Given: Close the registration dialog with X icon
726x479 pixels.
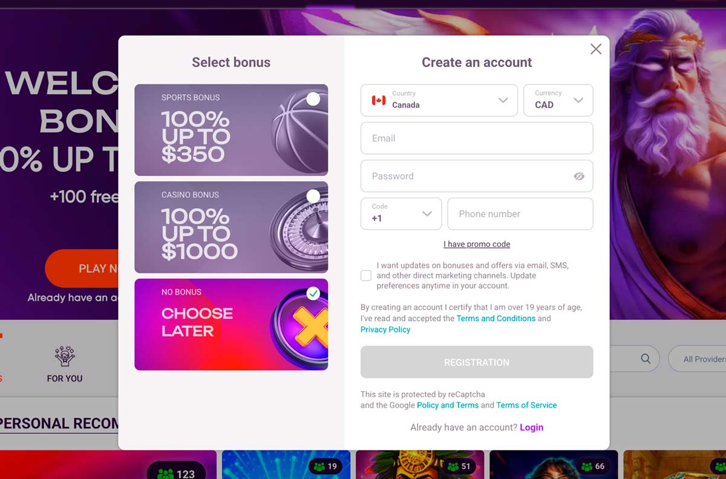Looking at the screenshot, I should click(x=596, y=50).
